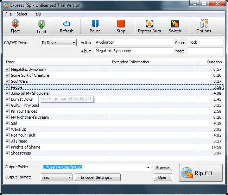The width and height of the screenshot is (228, 195).
Task: Click the Not Your Fault title
Action: pyautogui.click(x=23, y=135)
